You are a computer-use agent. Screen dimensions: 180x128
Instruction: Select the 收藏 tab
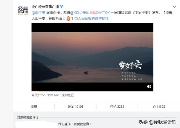tap(34, 107)
